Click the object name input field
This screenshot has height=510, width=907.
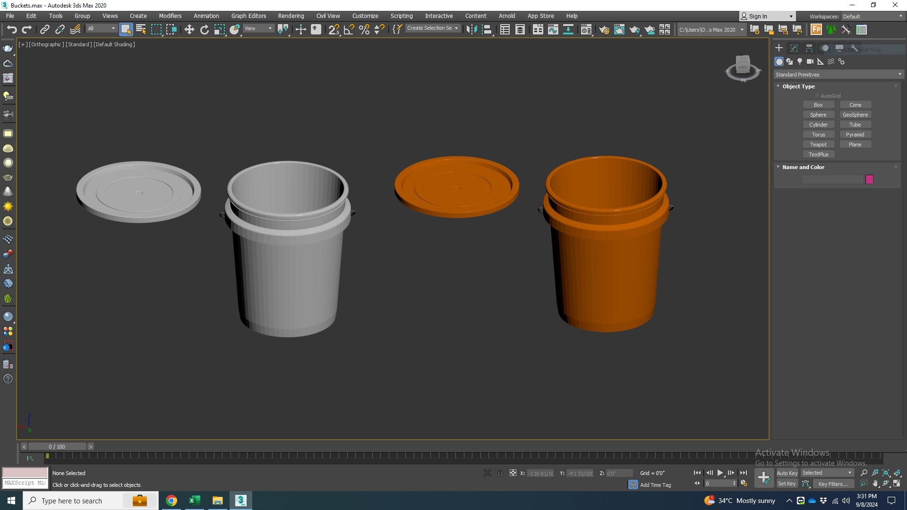click(x=832, y=179)
